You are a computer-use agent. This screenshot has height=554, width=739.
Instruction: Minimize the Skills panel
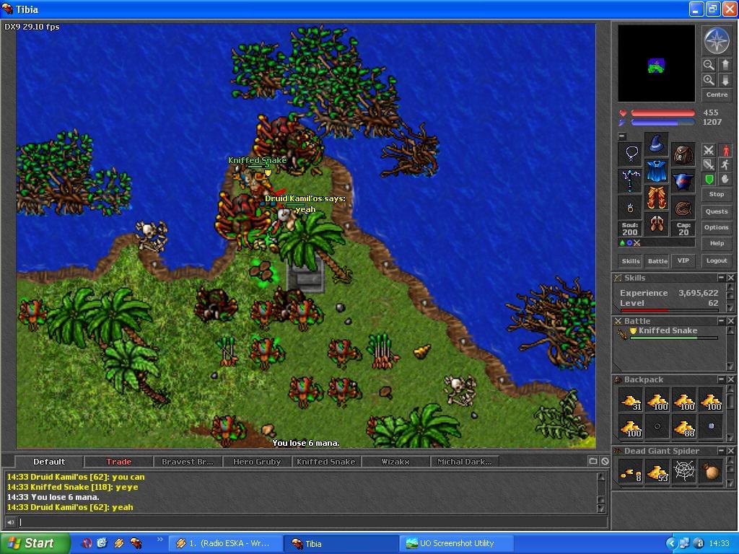[x=721, y=278]
